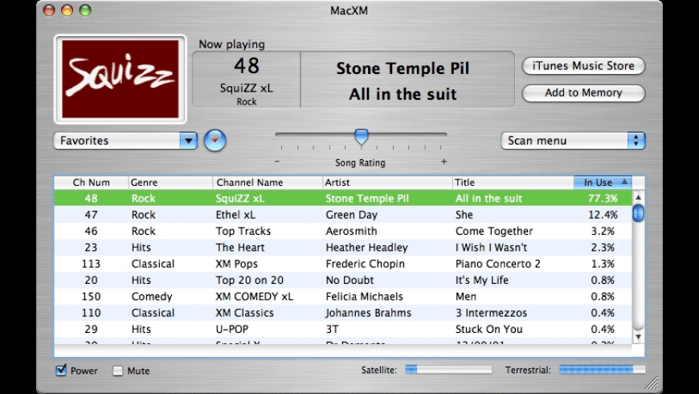699x394 pixels.
Task: Click the round red favorite button
Action: (215, 141)
